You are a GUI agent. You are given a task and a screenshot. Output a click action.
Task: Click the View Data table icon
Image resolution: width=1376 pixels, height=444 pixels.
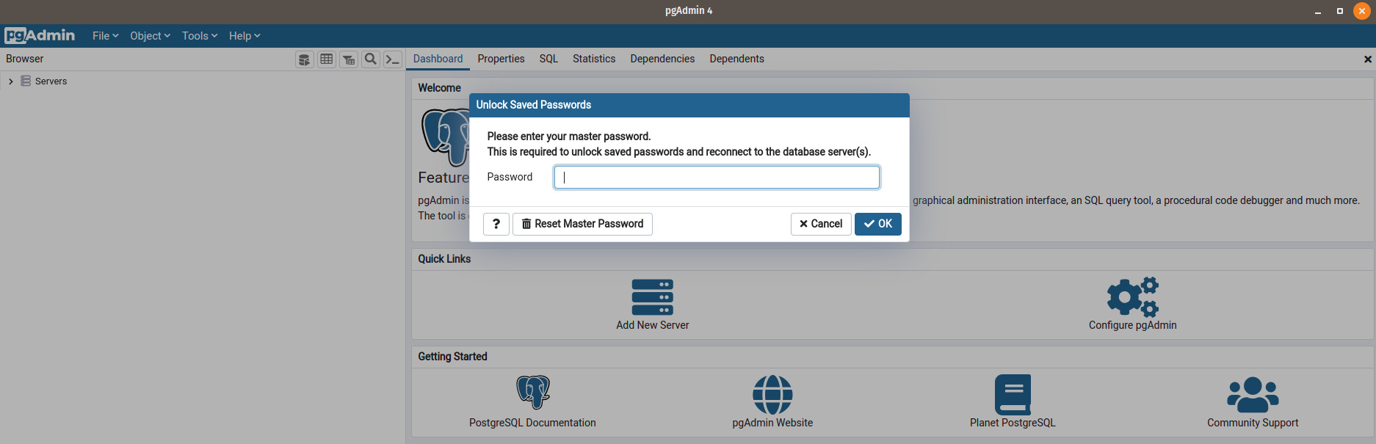pyautogui.click(x=327, y=59)
